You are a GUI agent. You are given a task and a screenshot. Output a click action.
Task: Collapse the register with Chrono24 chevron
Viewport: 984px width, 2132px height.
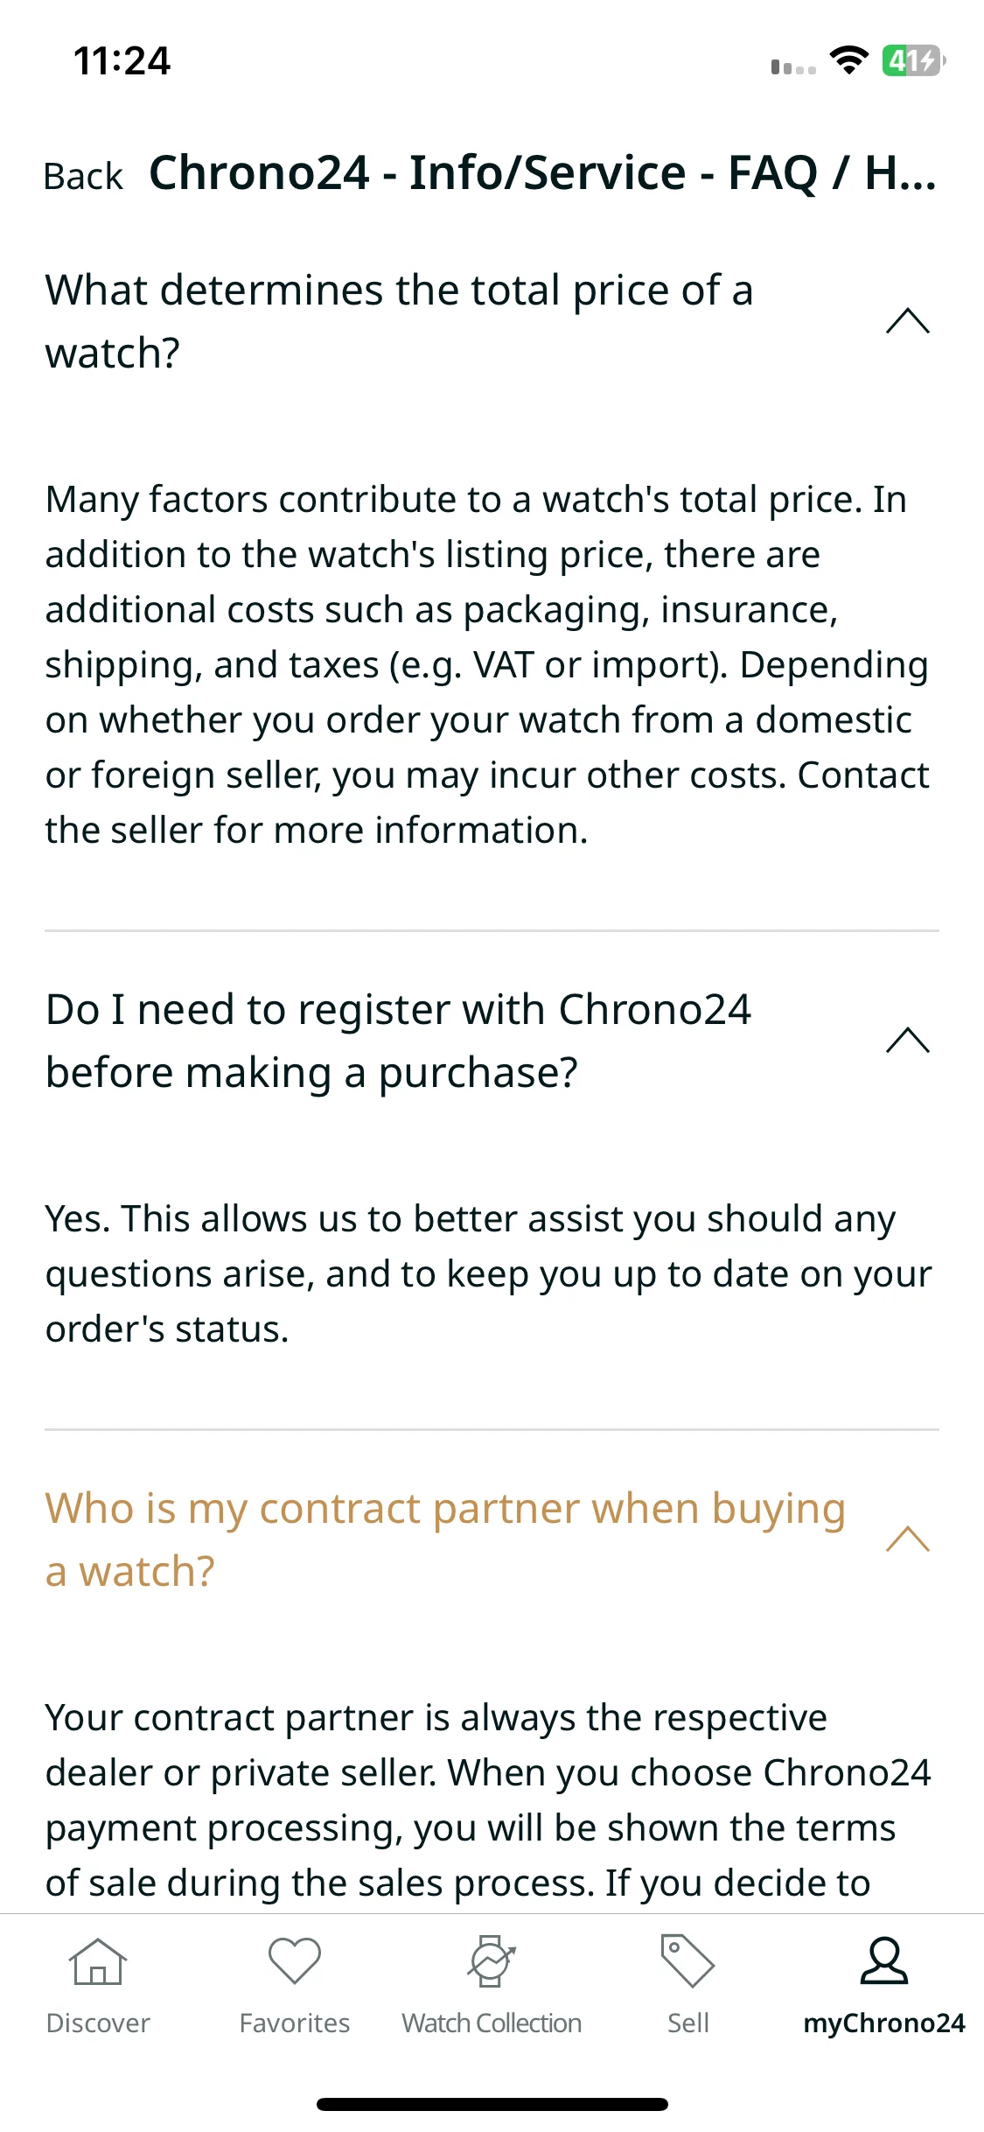(908, 1041)
